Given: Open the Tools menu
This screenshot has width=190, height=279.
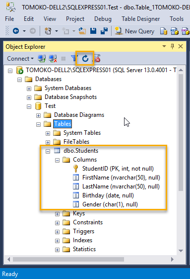Looking at the screenshot, I should pos(177,19).
